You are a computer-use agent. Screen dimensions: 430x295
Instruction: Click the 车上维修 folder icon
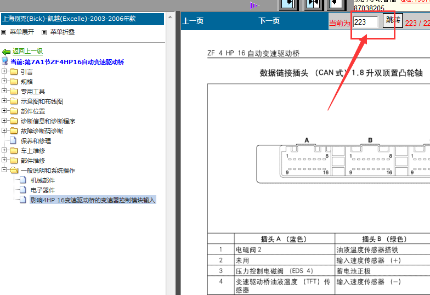[x=14, y=151]
